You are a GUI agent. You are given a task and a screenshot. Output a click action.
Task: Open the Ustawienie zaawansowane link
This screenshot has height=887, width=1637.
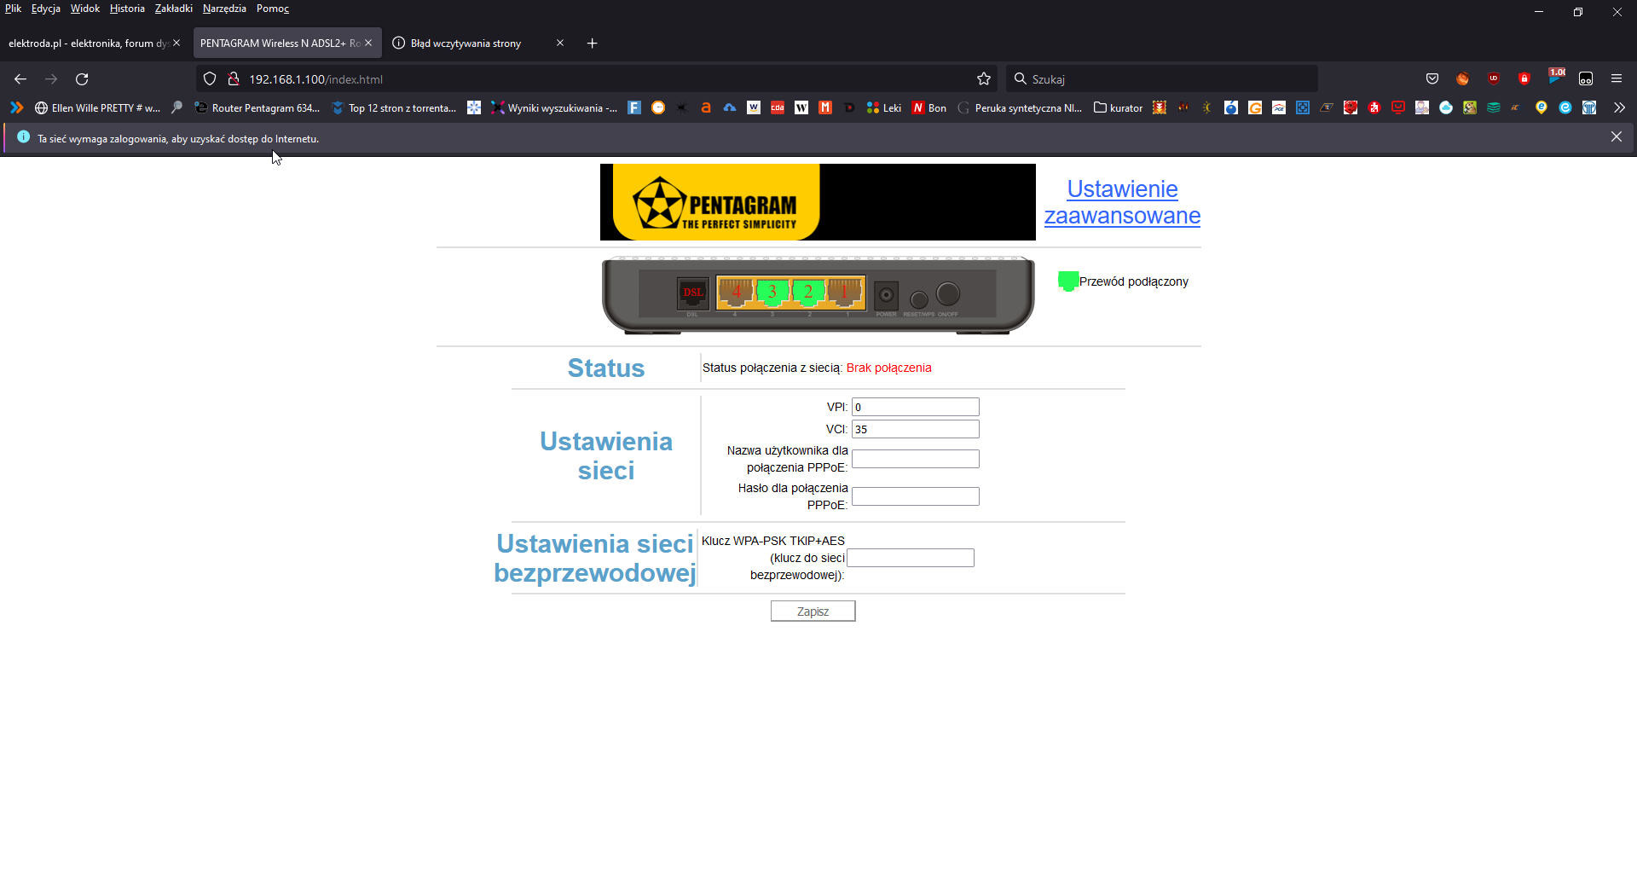point(1121,202)
